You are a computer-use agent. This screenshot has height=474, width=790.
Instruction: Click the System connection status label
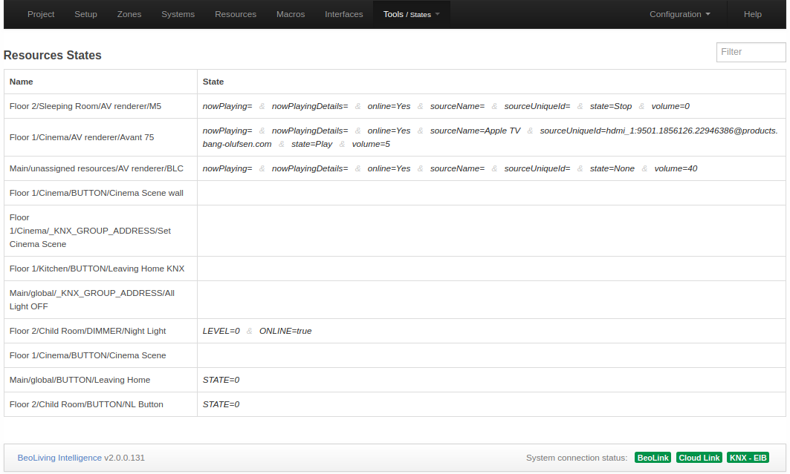click(x=577, y=458)
